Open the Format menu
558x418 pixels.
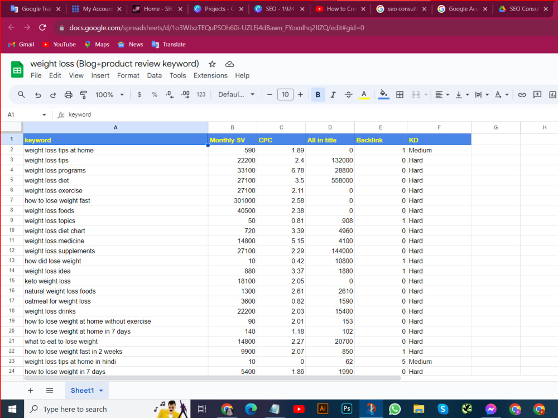coord(128,75)
